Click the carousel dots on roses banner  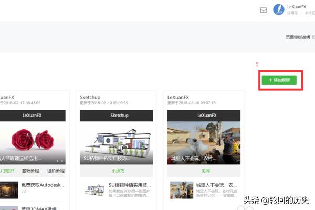click(x=60, y=160)
